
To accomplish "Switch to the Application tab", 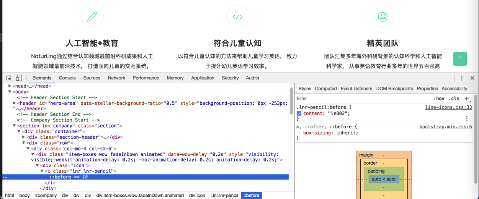I will tap(203, 78).
